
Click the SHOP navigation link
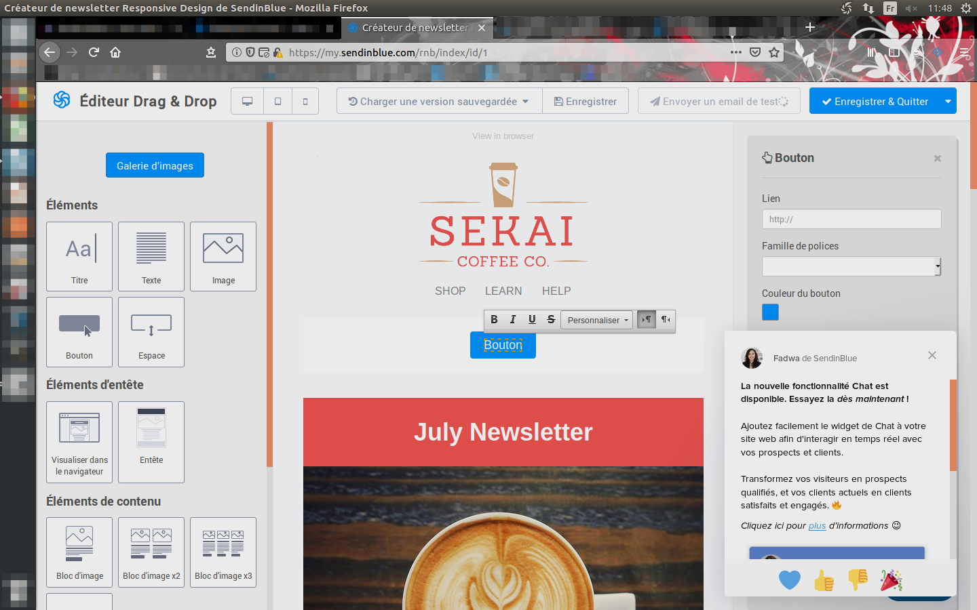tap(451, 291)
